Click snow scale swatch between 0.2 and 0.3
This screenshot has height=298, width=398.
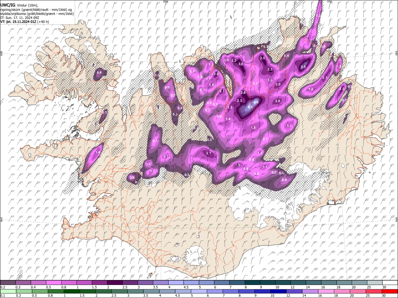[x=8, y=283]
